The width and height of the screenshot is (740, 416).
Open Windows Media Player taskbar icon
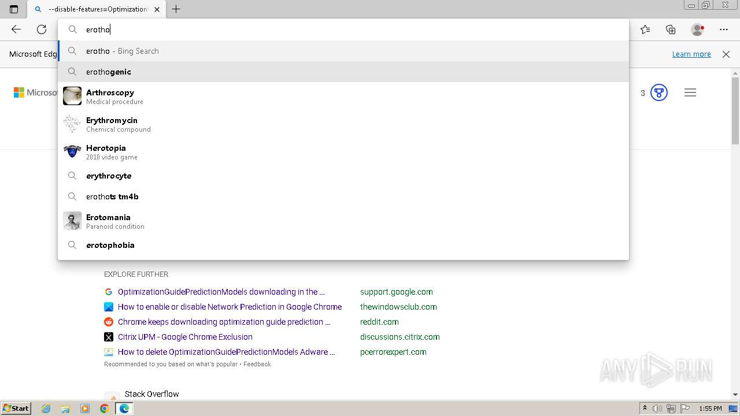point(85,408)
